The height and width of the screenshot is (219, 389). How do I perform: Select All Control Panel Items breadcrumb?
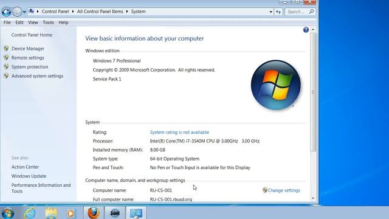click(100, 12)
